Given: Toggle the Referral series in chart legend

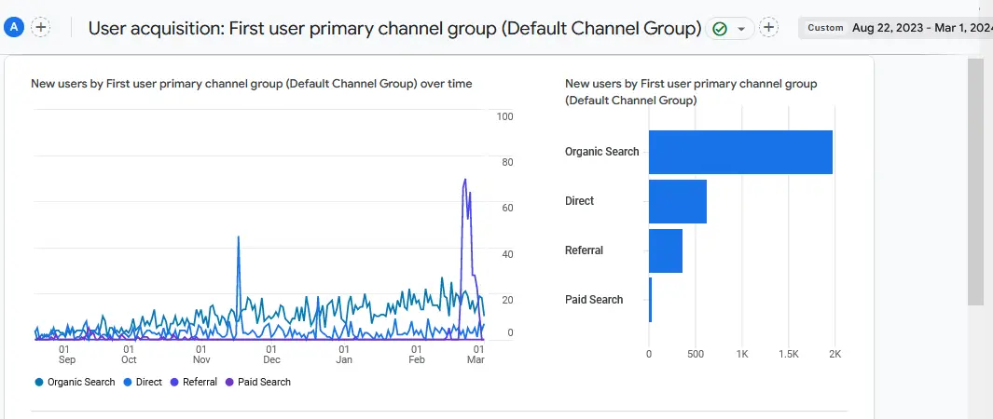Looking at the screenshot, I should [194, 382].
